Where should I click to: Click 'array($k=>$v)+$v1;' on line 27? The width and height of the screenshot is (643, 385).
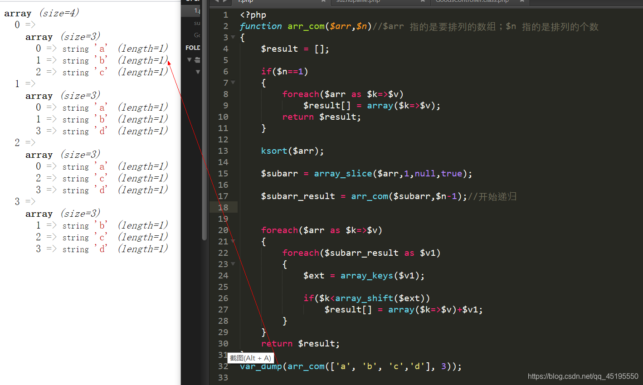pyautogui.click(x=435, y=310)
